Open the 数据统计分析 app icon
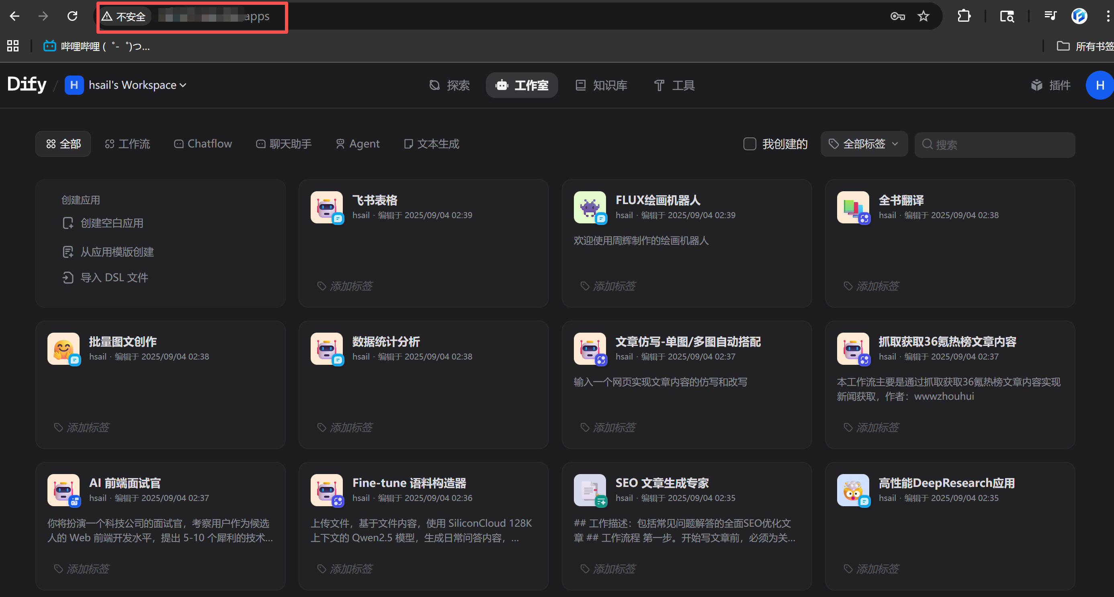The height and width of the screenshot is (597, 1114). pos(327,349)
